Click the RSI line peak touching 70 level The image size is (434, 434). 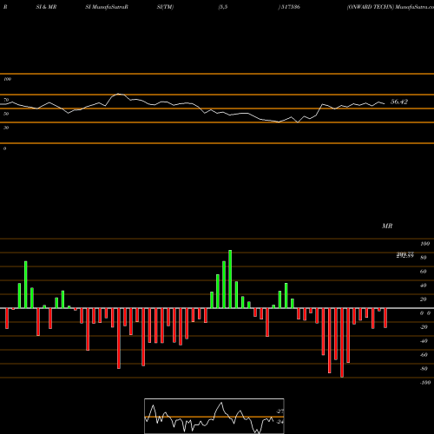(x=118, y=94)
